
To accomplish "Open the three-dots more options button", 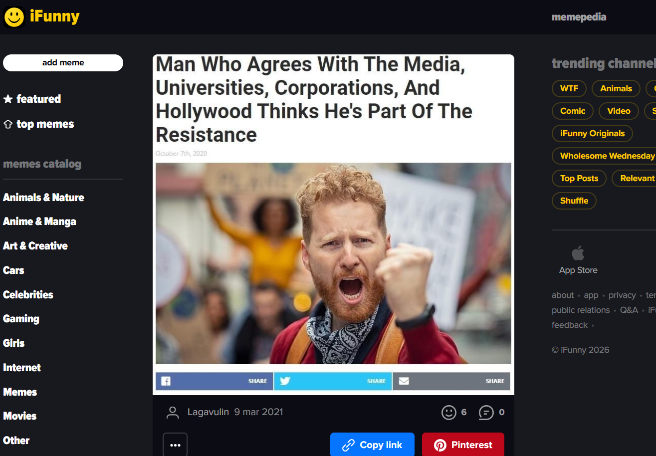I will pos(175,445).
